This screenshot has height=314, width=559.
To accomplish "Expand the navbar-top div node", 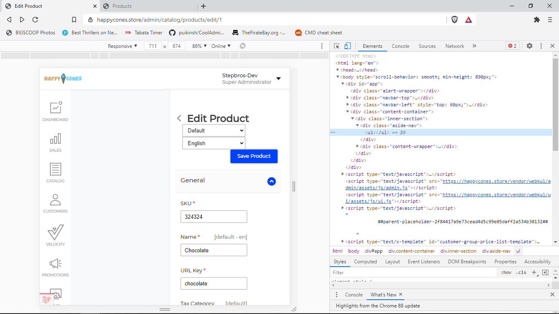I will [x=347, y=98].
